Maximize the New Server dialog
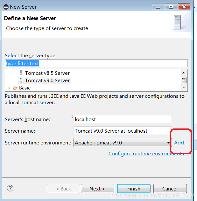Screen dimensions: 197x201 pos(171,7)
